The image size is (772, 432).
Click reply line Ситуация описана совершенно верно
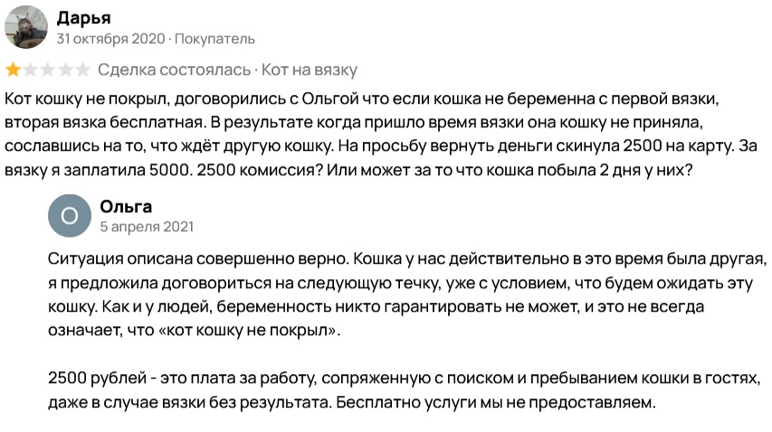tap(198, 259)
